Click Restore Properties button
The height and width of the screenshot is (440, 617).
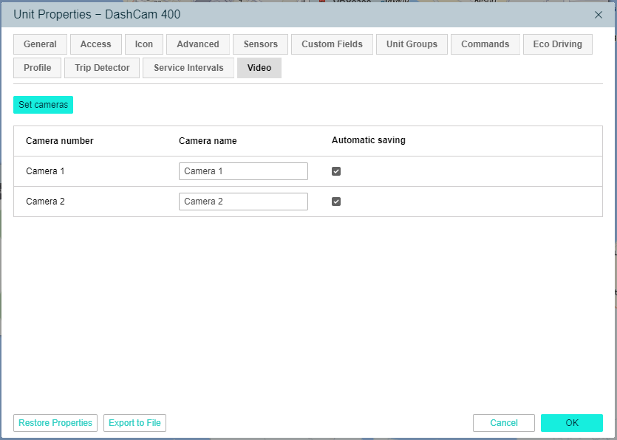(55, 423)
